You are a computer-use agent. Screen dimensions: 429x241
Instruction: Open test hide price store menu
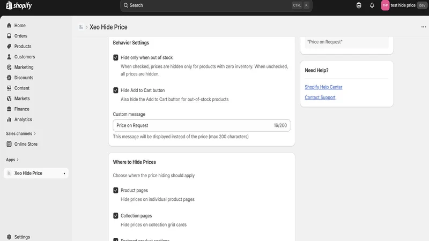click(404, 5)
